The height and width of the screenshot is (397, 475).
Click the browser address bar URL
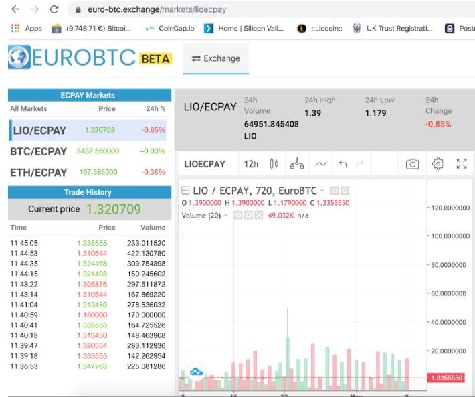point(157,9)
